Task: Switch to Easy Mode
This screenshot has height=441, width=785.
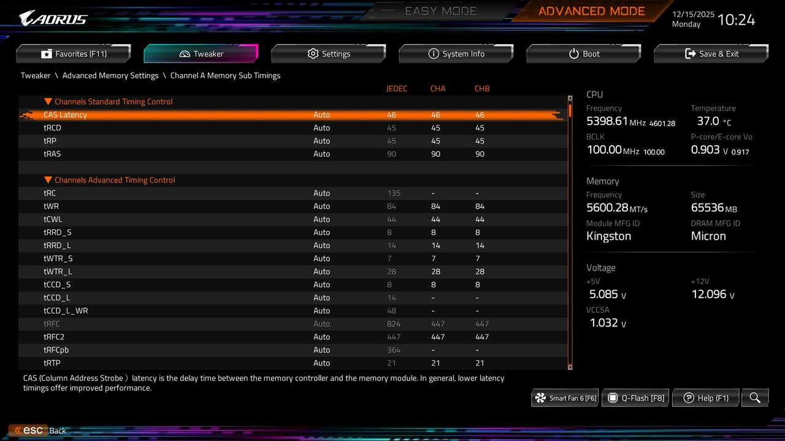Action: click(x=440, y=10)
